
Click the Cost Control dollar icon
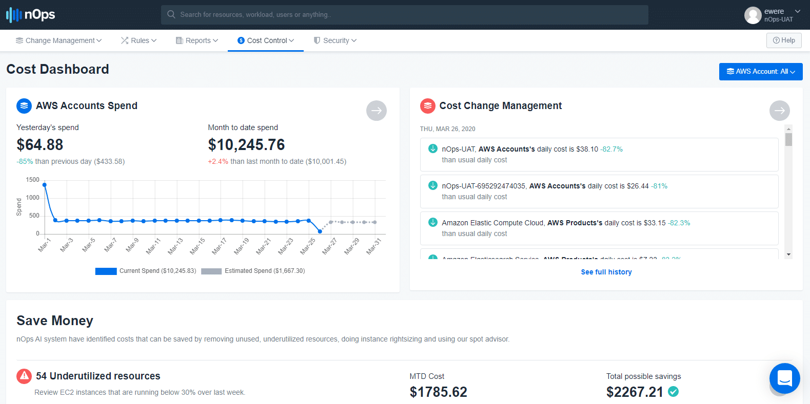pos(241,40)
